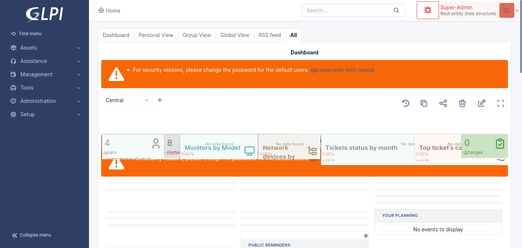The image size is (522, 248).
Task: Run the search with the magnifier icon
Action: (396, 10)
